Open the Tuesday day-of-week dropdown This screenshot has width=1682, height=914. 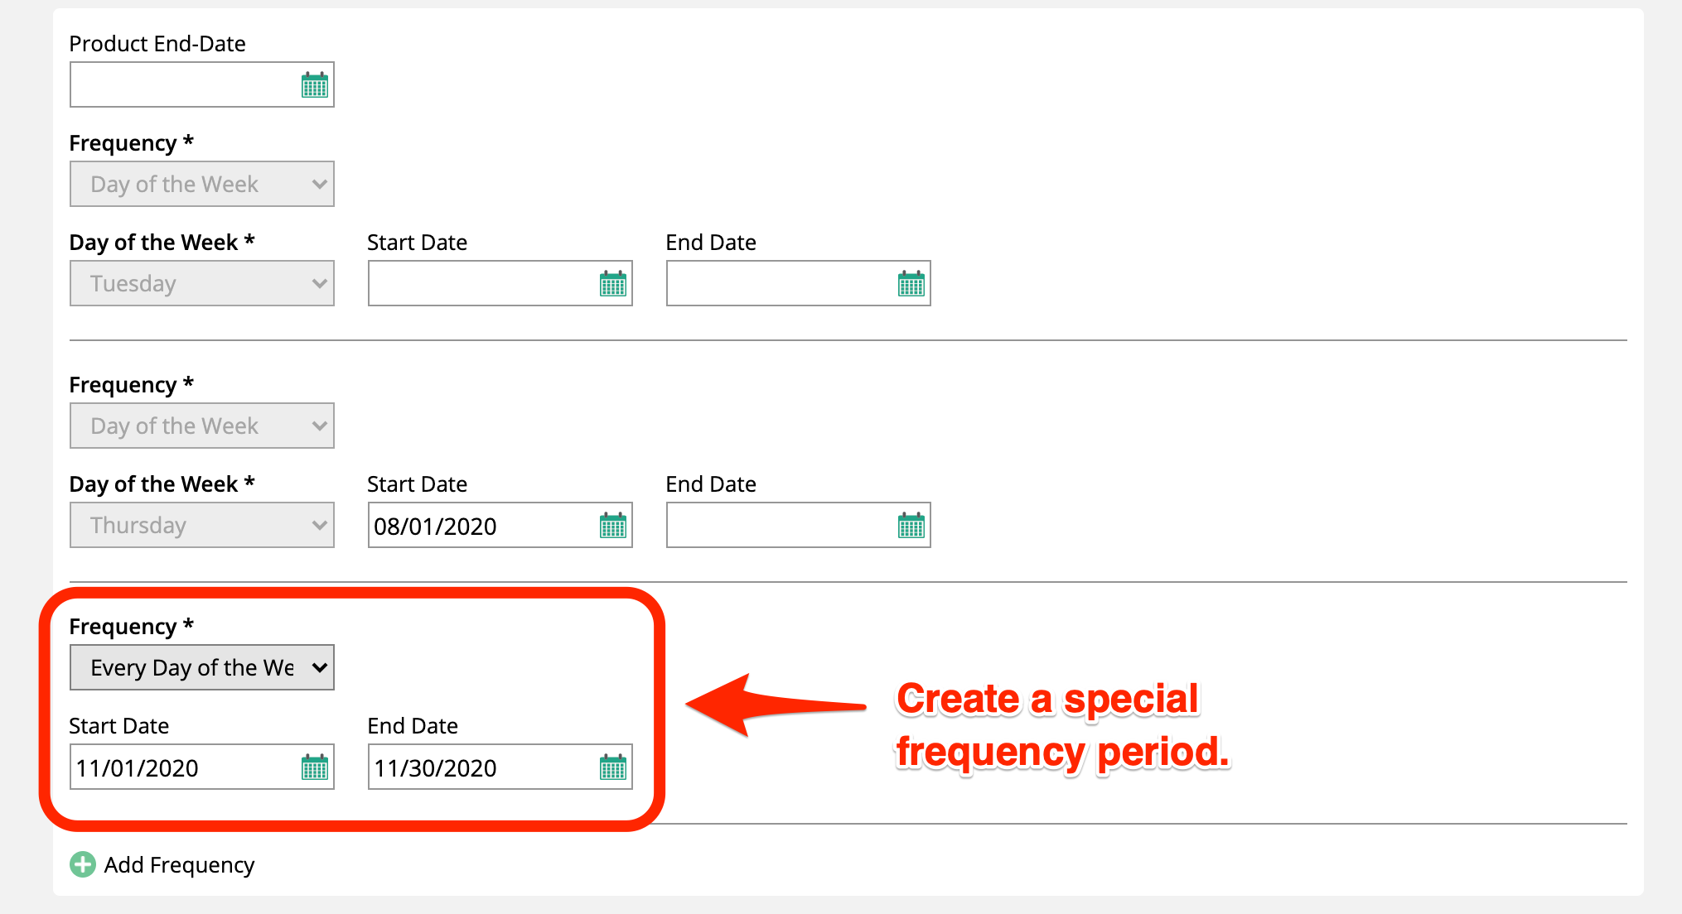pyautogui.click(x=201, y=283)
